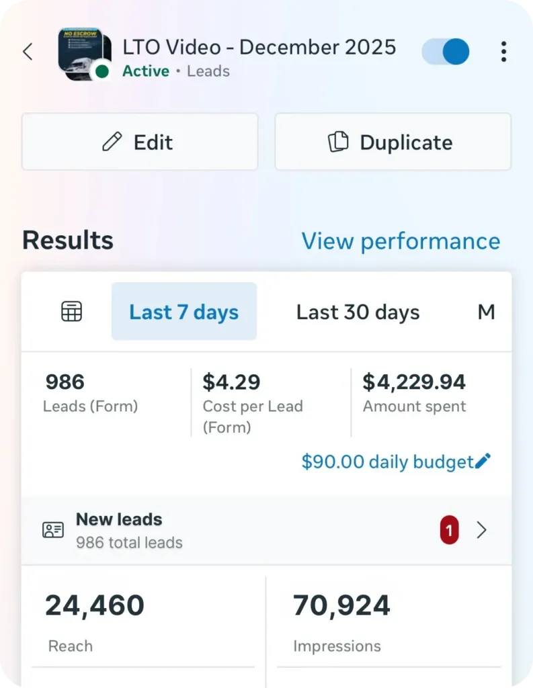Click the red notification badge showing 1
Viewport: 533px width, 688px height.
pos(449,531)
